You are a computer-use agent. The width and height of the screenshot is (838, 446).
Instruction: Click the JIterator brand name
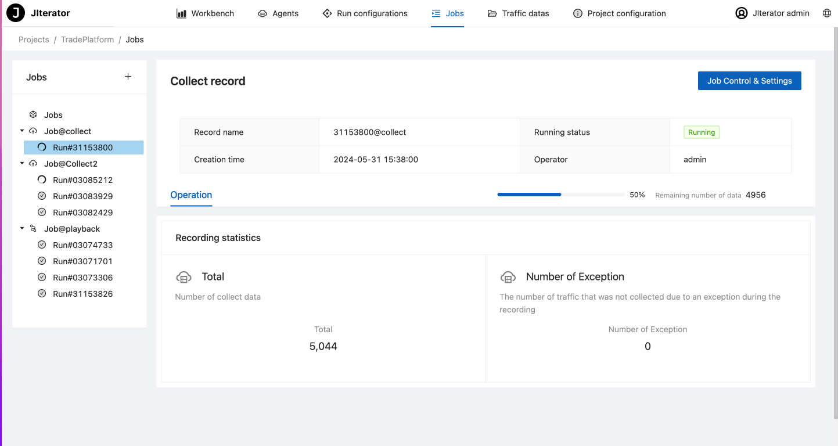coord(51,13)
